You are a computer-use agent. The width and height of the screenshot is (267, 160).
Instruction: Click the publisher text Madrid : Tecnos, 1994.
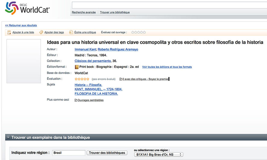(x=91, y=55)
